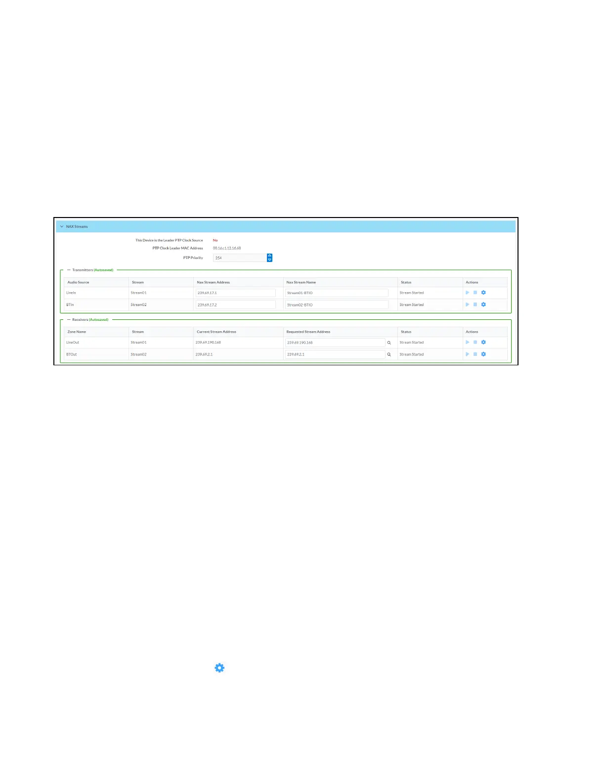
Task: Edit LineIn Nax Stream Address 239.69.17.1
Action: point(235,293)
